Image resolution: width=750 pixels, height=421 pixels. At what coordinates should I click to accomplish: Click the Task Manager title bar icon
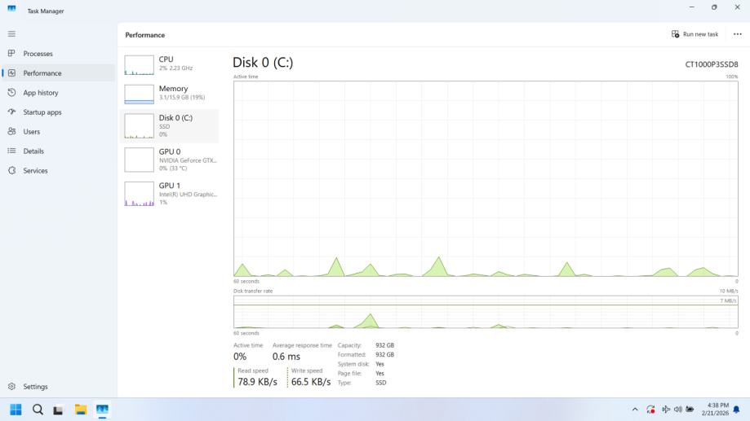[11, 9]
